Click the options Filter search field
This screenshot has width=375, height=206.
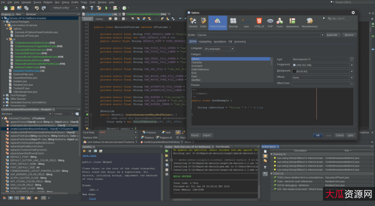(339, 19)
